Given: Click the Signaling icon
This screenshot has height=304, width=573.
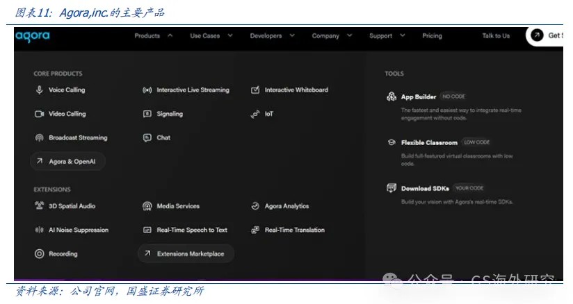Looking at the screenshot, I should [147, 114].
